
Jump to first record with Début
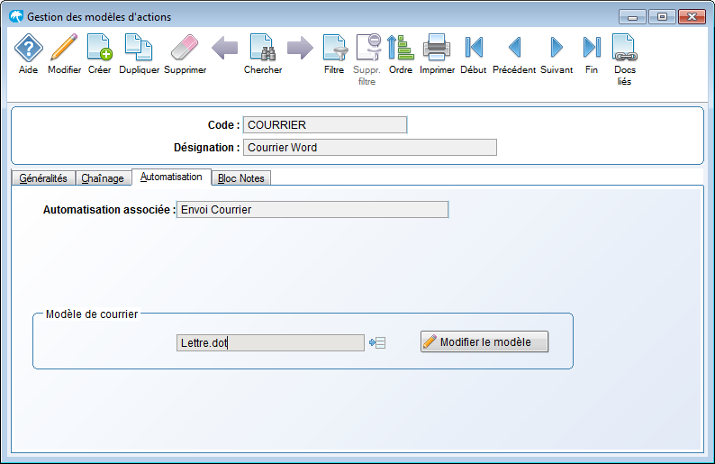pyautogui.click(x=474, y=48)
